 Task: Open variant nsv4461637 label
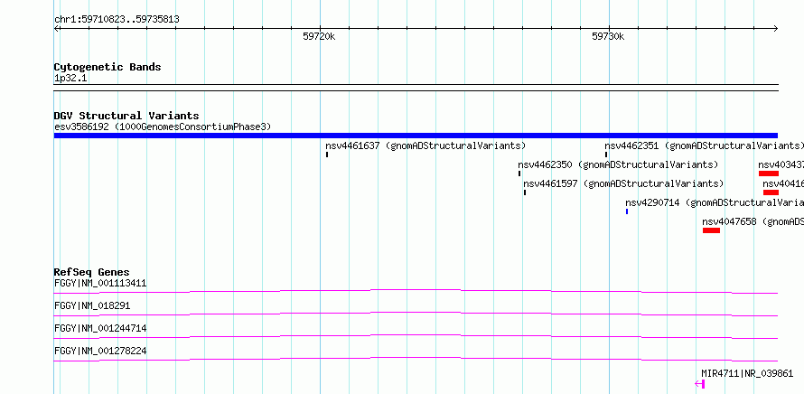tap(425, 145)
